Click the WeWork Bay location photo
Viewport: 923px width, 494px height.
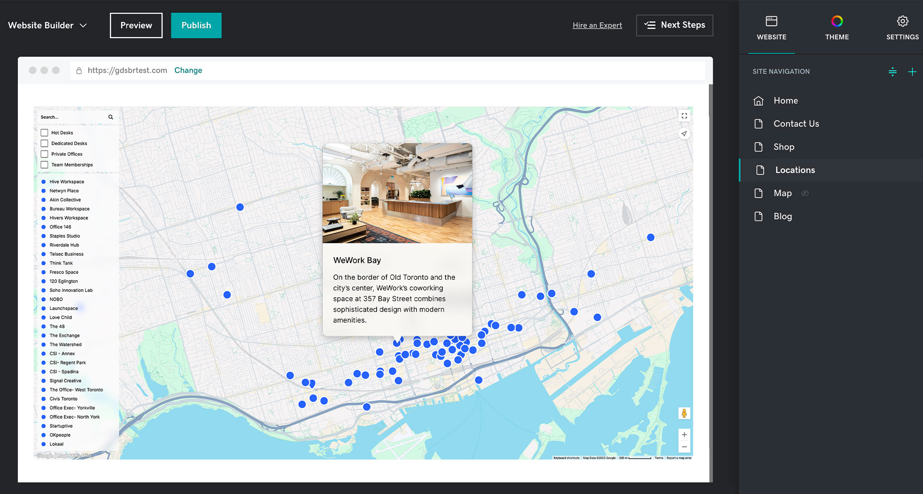click(x=397, y=193)
